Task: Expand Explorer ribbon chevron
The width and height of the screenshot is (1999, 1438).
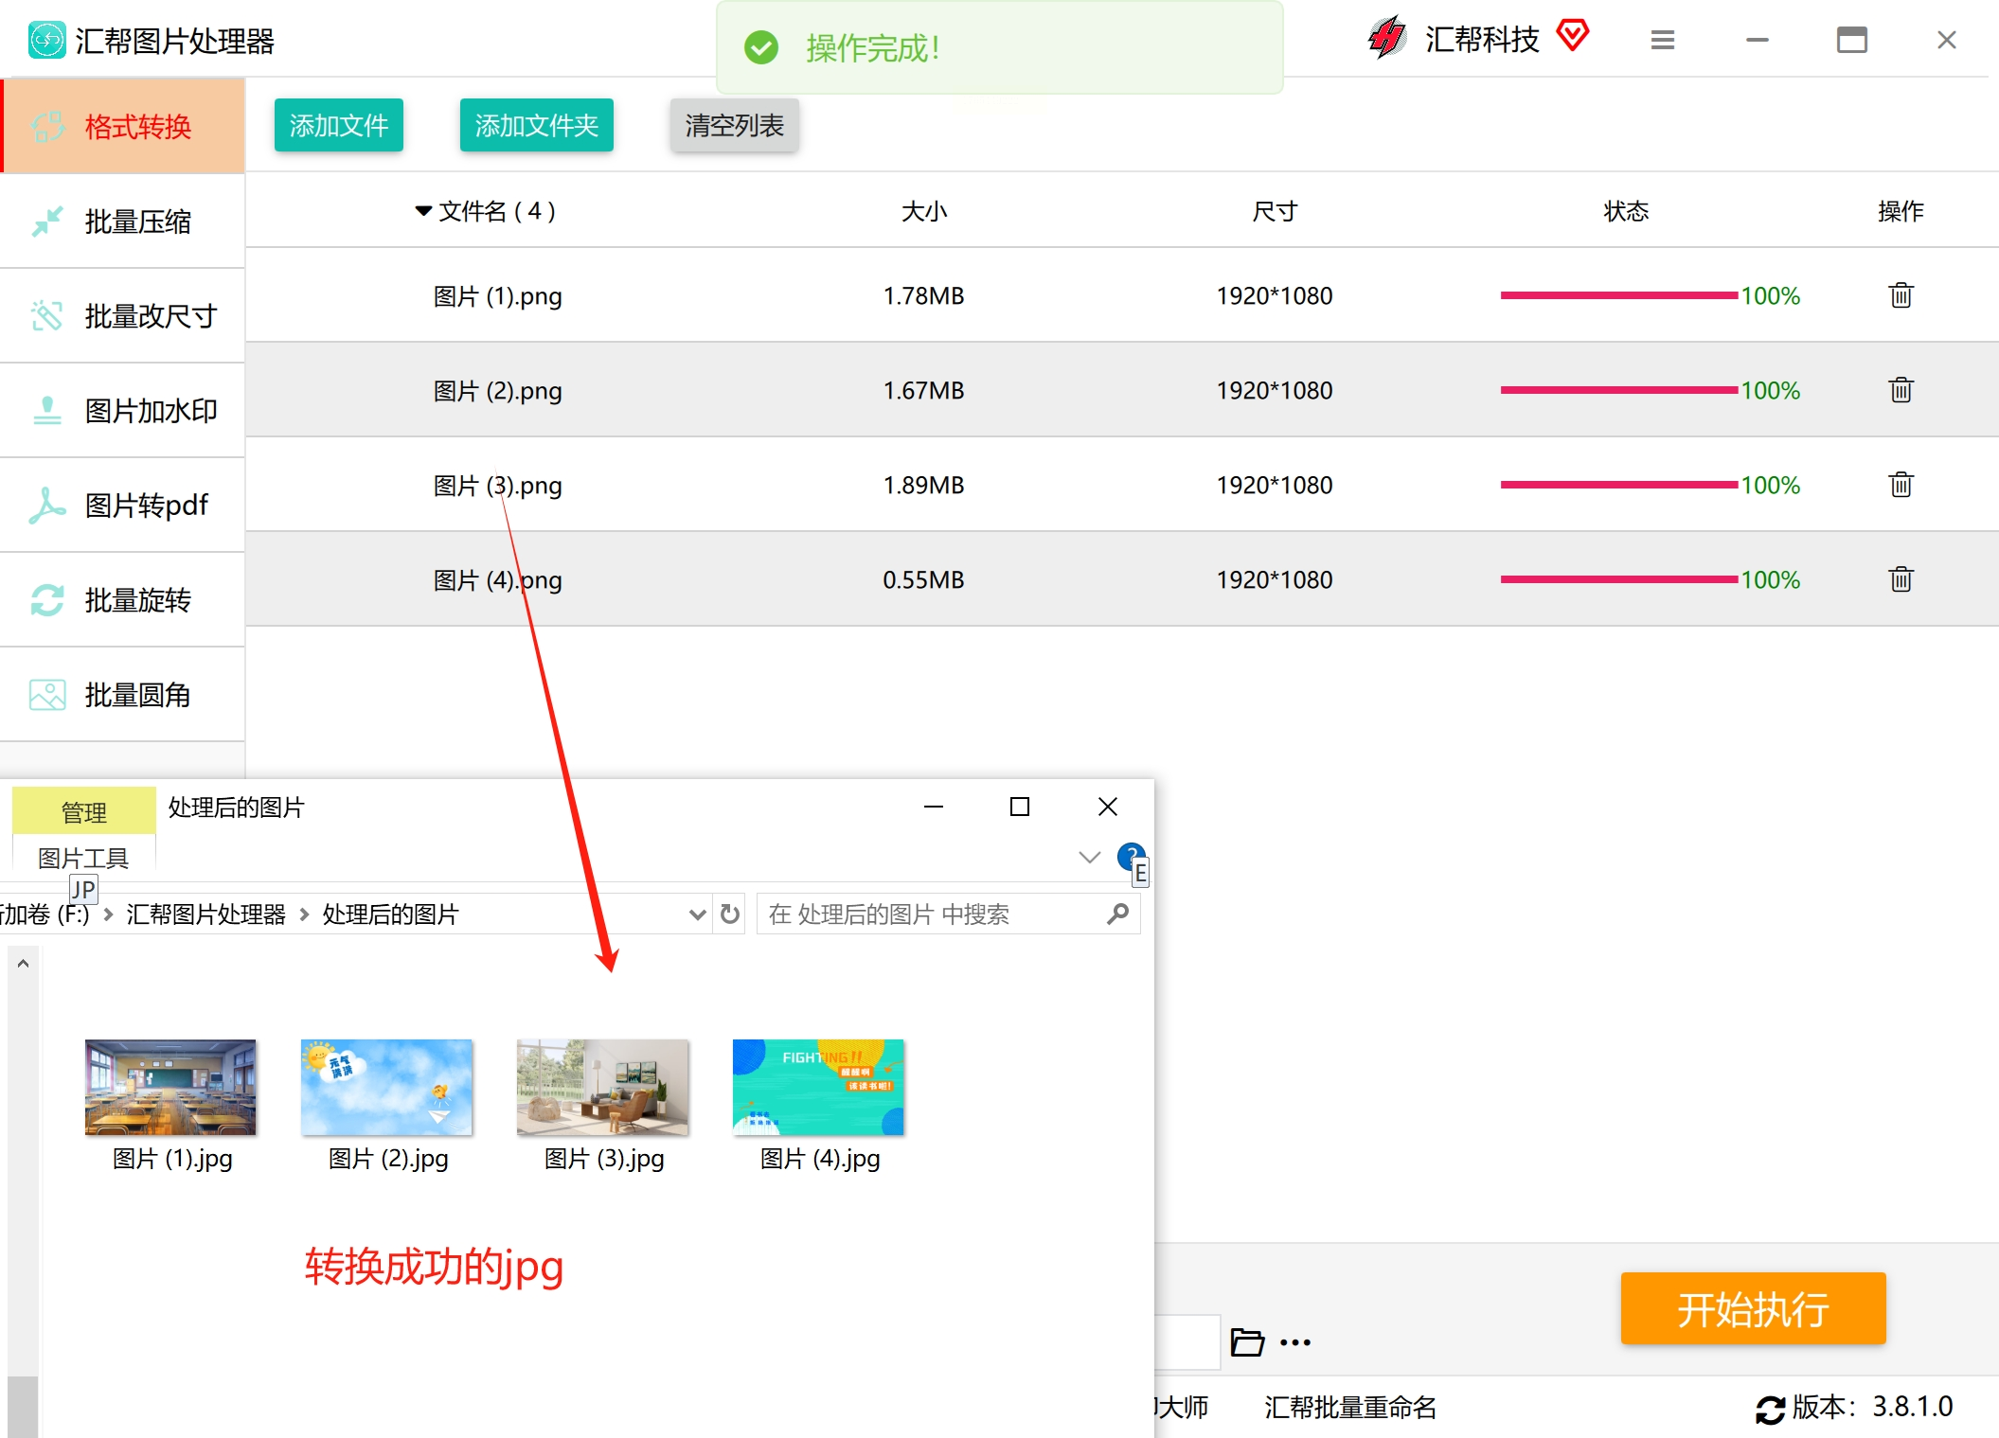Action: coord(1089,857)
